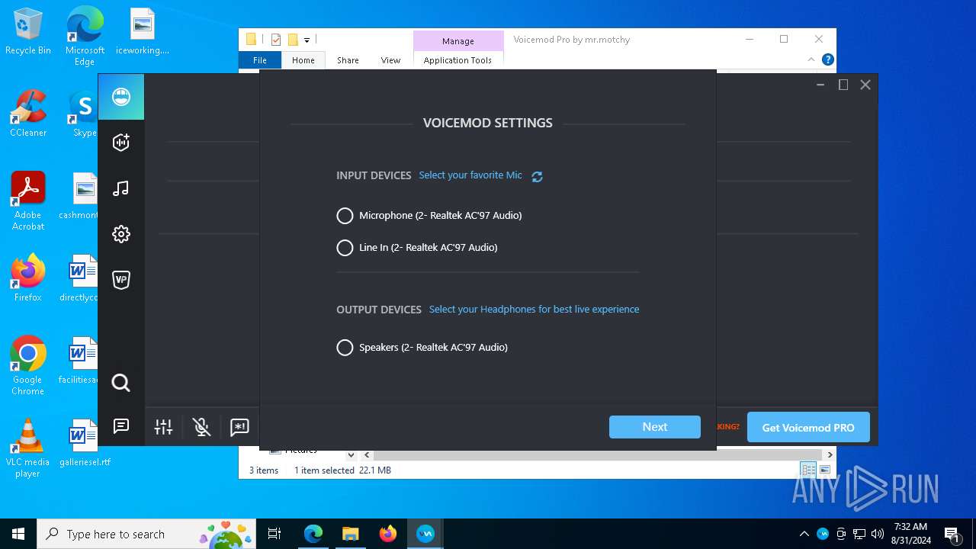Click the Manage contextual tab in Explorer
976x549 pixels.
click(458, 41)
